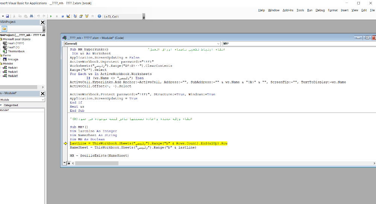376x204 pixels.
Task: Open the Add-Ins menu
Action: tap(288, 10)
